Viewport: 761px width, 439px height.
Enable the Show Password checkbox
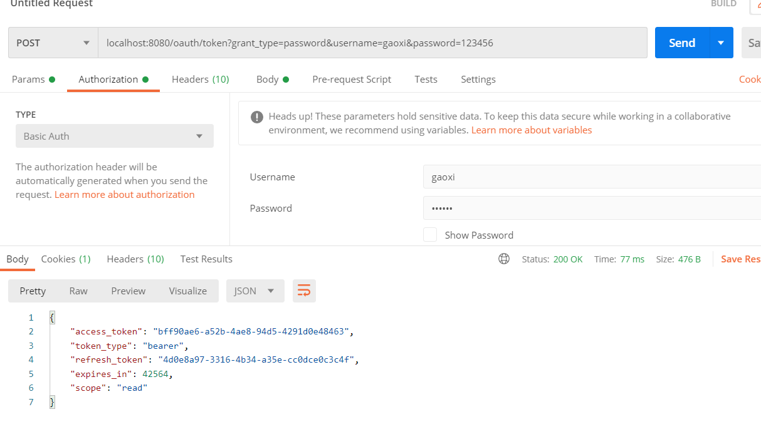(x=430, y=235)
